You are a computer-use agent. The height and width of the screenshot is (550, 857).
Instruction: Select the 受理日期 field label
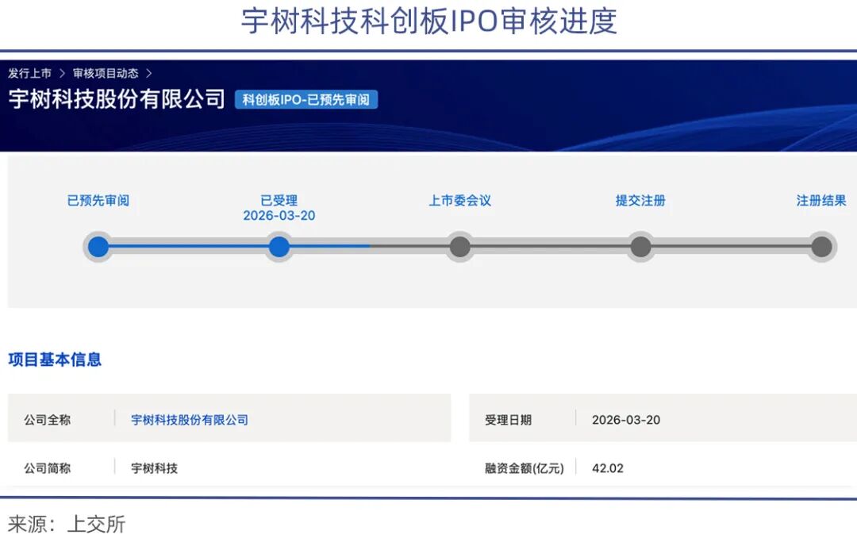[x=508, y=420]
